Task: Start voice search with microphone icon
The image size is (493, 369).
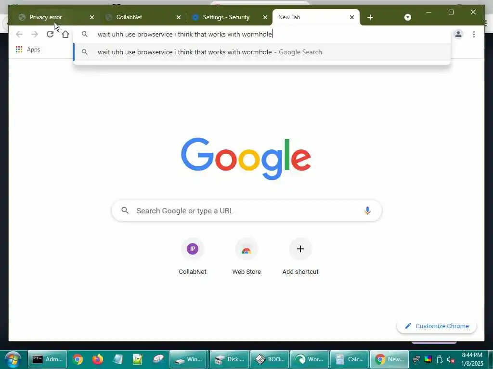Action: coord(367,211)
